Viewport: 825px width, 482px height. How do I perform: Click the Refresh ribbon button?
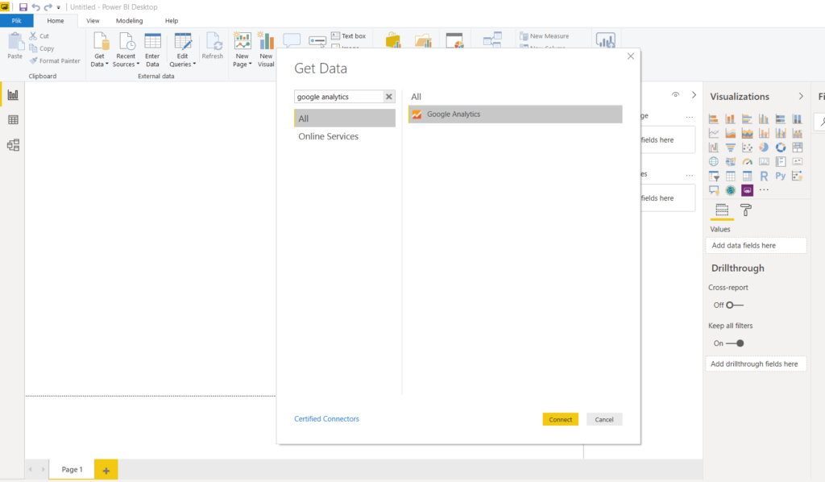[x=213, y=46]
